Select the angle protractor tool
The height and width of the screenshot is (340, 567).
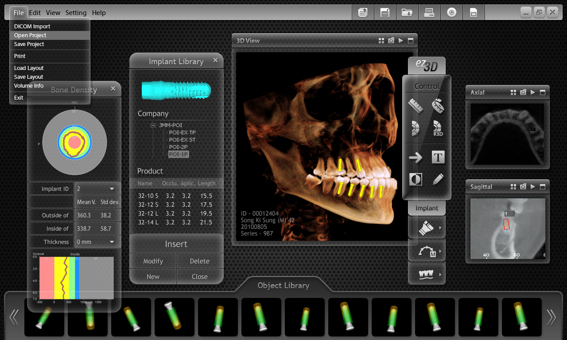416,128
